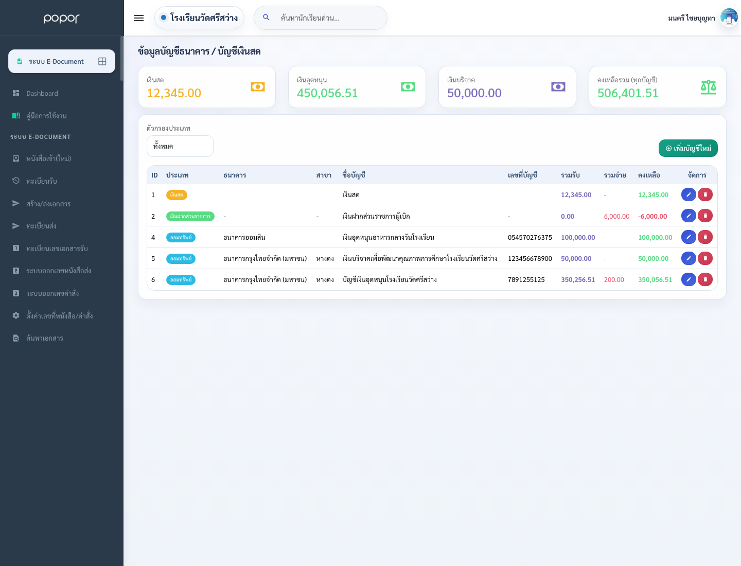Click the grid icon beside ระบบ E-Document
This screenshot has height=566, width=741.
pos(102,61)
